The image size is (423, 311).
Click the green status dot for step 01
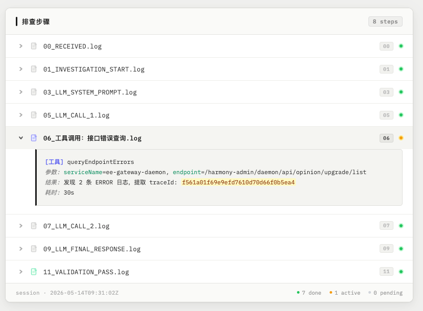401,69
